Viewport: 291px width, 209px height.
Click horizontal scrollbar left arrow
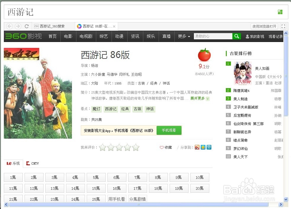[x=6, y=204]
